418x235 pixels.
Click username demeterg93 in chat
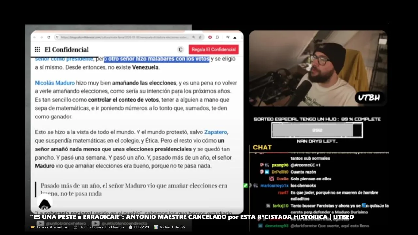pos(277,226)
